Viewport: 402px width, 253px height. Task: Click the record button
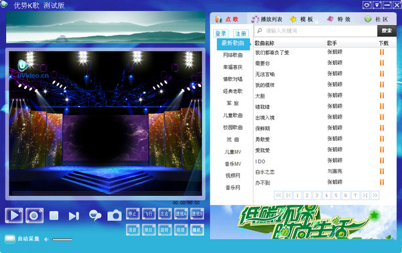point(34,216)
